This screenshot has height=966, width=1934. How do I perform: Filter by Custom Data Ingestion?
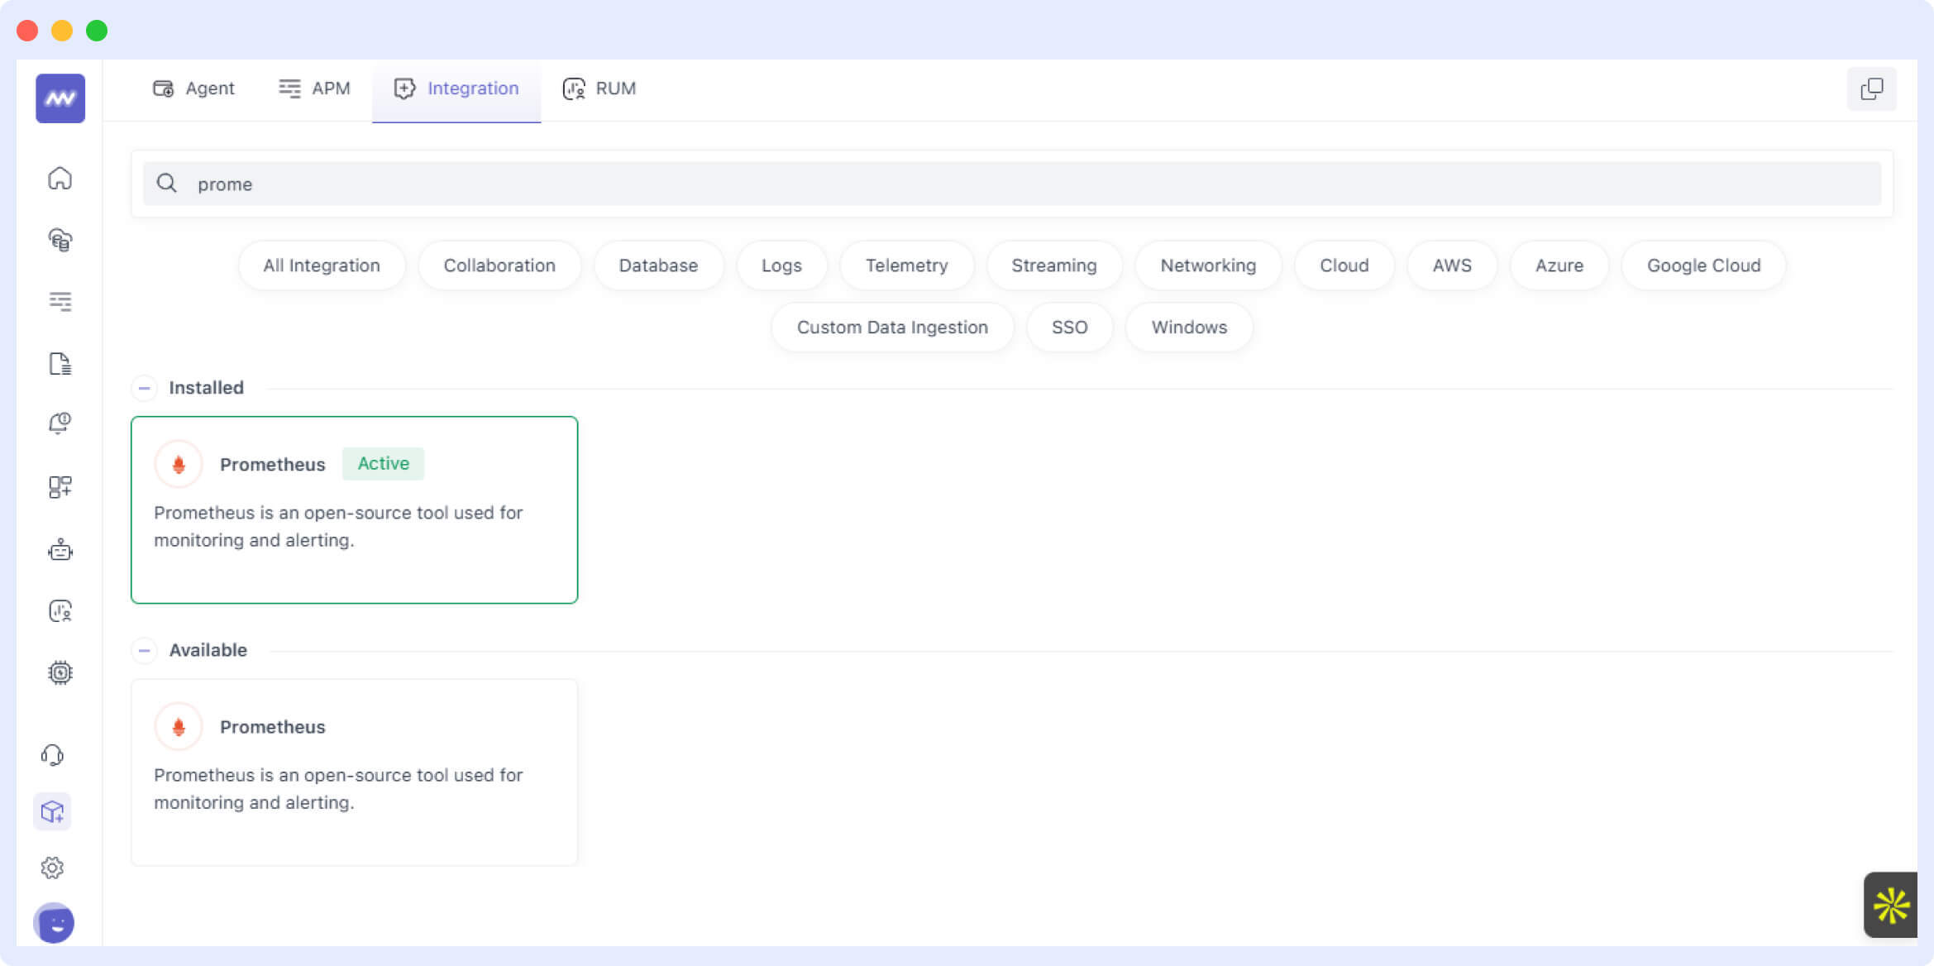click(892, 328)
